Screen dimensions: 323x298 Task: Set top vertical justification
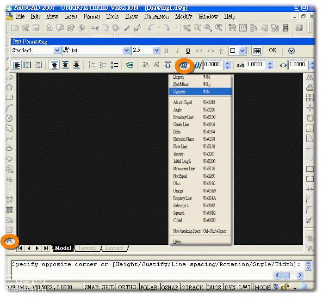point(54,65)
